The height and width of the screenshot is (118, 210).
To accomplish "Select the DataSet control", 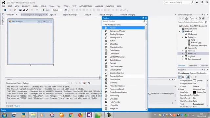I will click(x=123, y=63).
